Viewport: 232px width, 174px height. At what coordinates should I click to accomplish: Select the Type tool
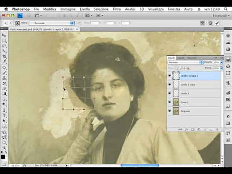coord(4,116)
